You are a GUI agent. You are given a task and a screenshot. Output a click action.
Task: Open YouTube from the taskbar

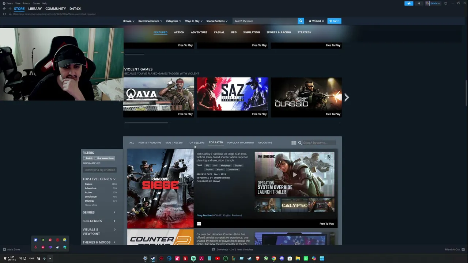point(218,259)
